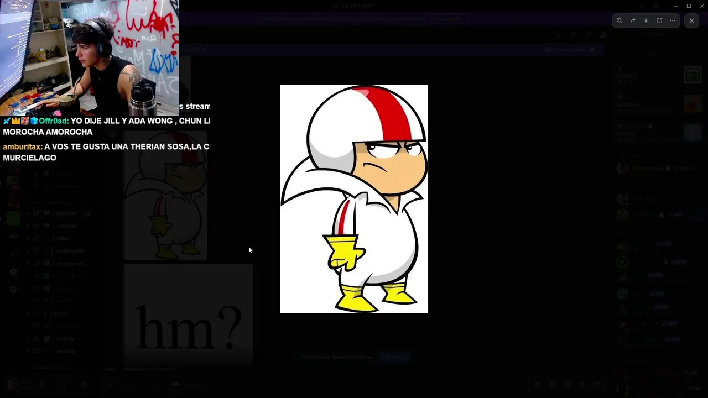Close the image viewer overlay
708x398 pixels.
pyautogui.click(x=691, y=20)
